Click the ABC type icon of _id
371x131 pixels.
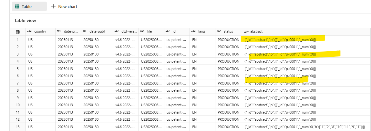click(168, 31)
